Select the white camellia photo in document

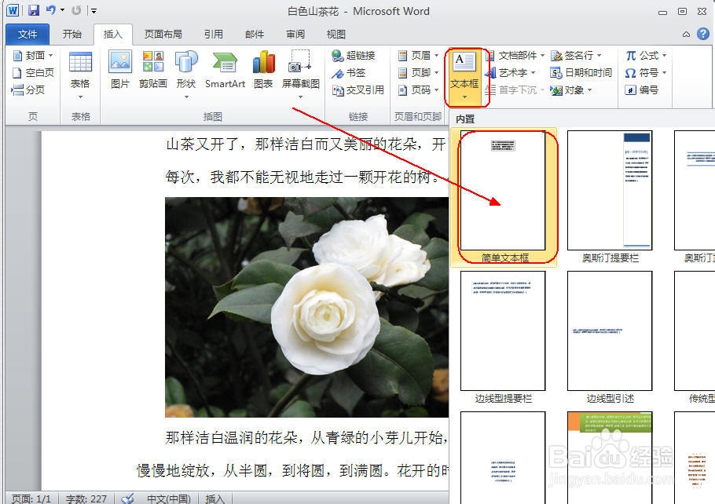tap(307, 307)
